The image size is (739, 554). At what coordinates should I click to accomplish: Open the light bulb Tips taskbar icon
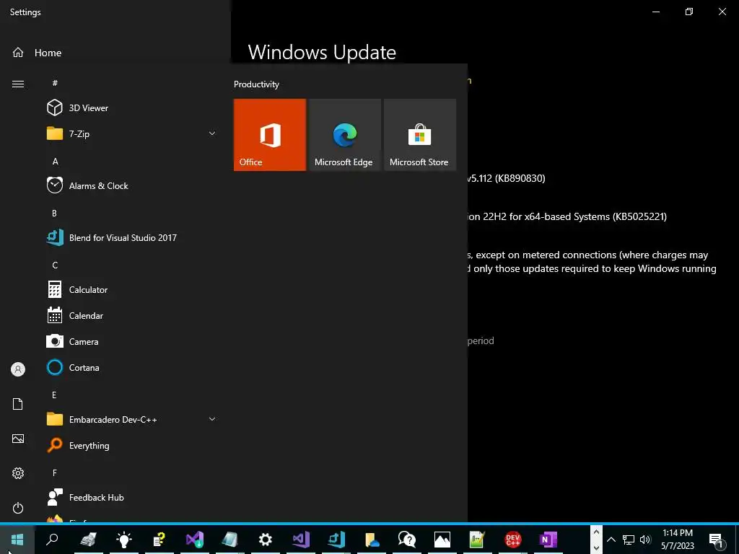(124, 540)
